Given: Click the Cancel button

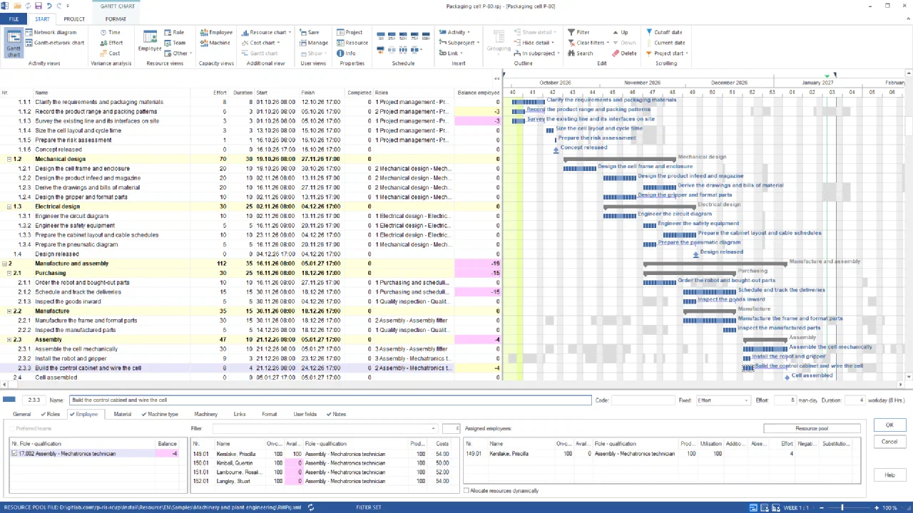Looking at the screenshot, I should (x=889, y=442).
